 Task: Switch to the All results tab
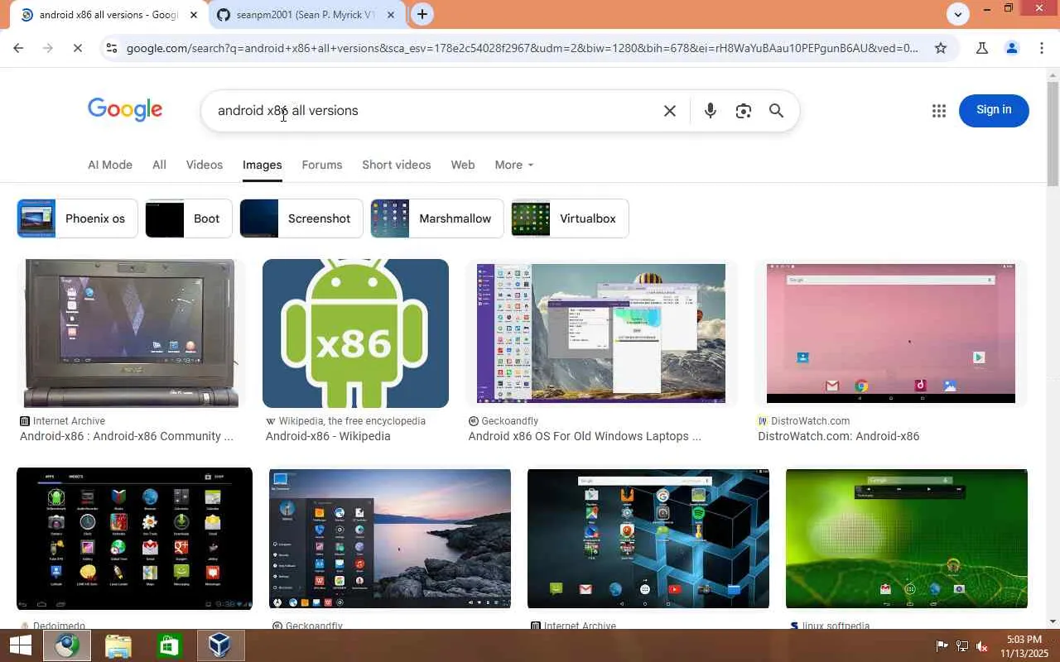coord(159,165)
